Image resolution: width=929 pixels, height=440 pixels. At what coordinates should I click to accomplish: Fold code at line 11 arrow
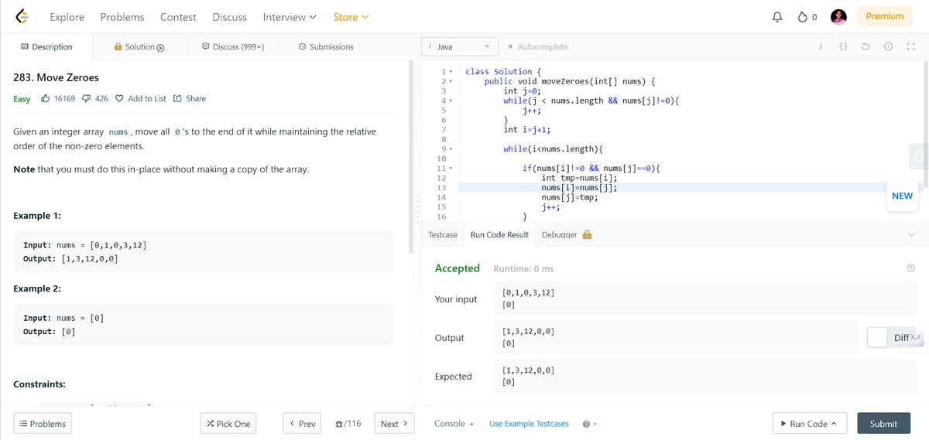click(451, 168)
